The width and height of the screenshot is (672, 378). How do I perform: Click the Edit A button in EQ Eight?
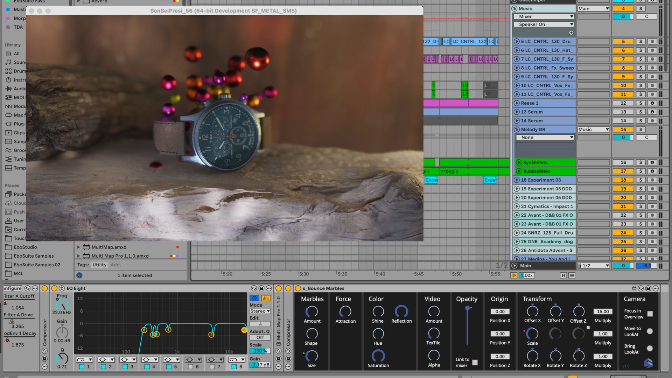point(260,323)
